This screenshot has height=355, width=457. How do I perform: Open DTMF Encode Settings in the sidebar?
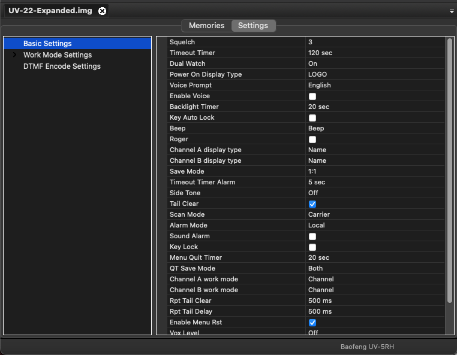point(62,66)
